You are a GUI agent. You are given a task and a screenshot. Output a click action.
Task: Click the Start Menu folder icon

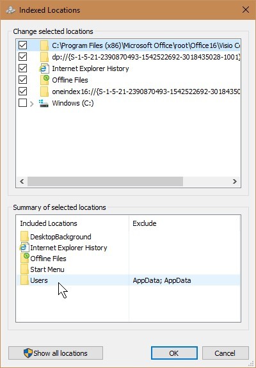pyautogui.click(x=24, y=269)
